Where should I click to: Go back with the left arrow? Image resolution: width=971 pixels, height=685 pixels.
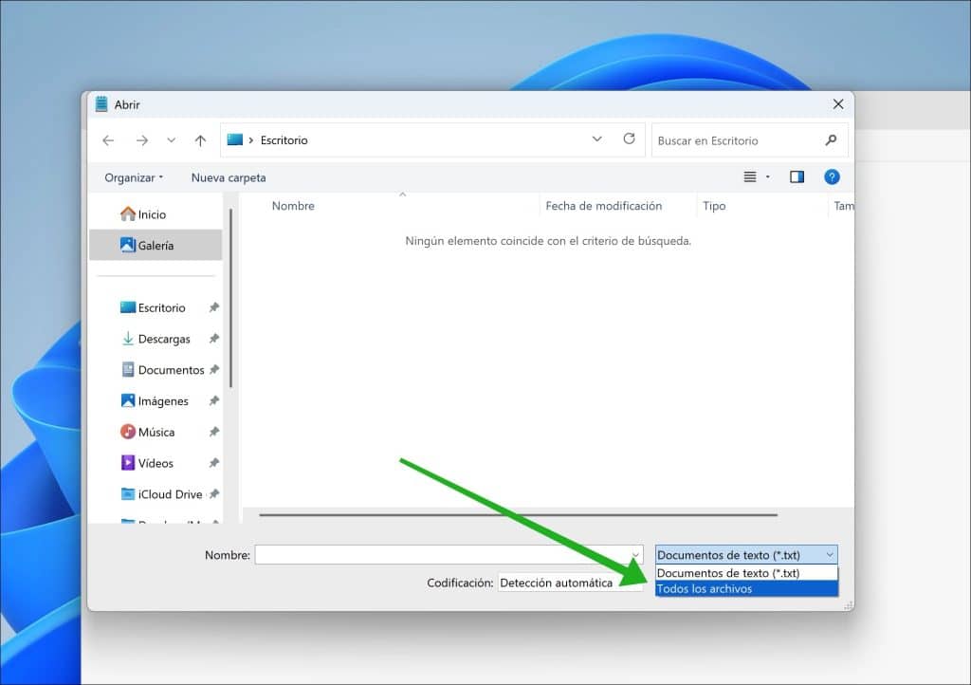point(108,140)
